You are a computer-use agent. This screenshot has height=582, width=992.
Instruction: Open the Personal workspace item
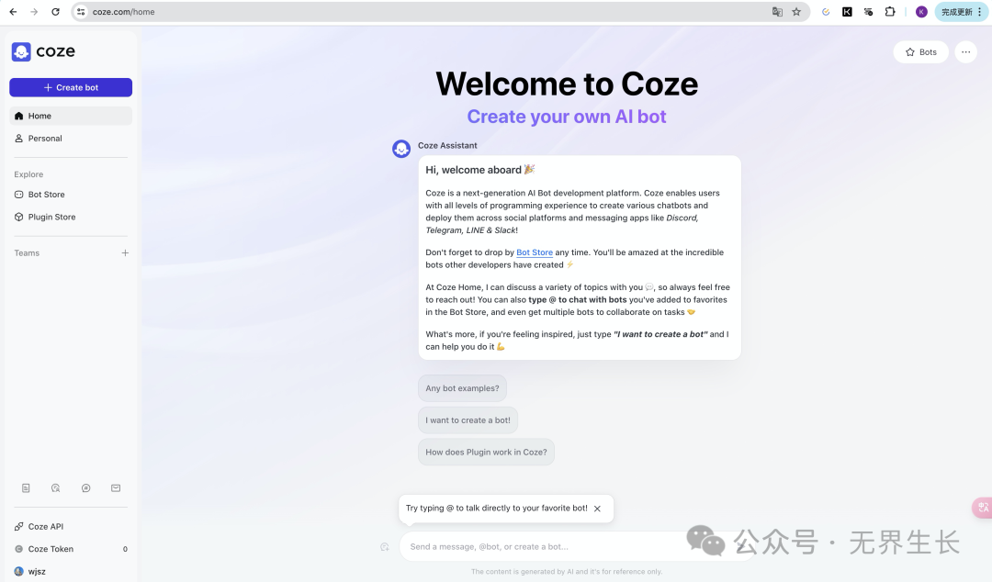(71, 138)
